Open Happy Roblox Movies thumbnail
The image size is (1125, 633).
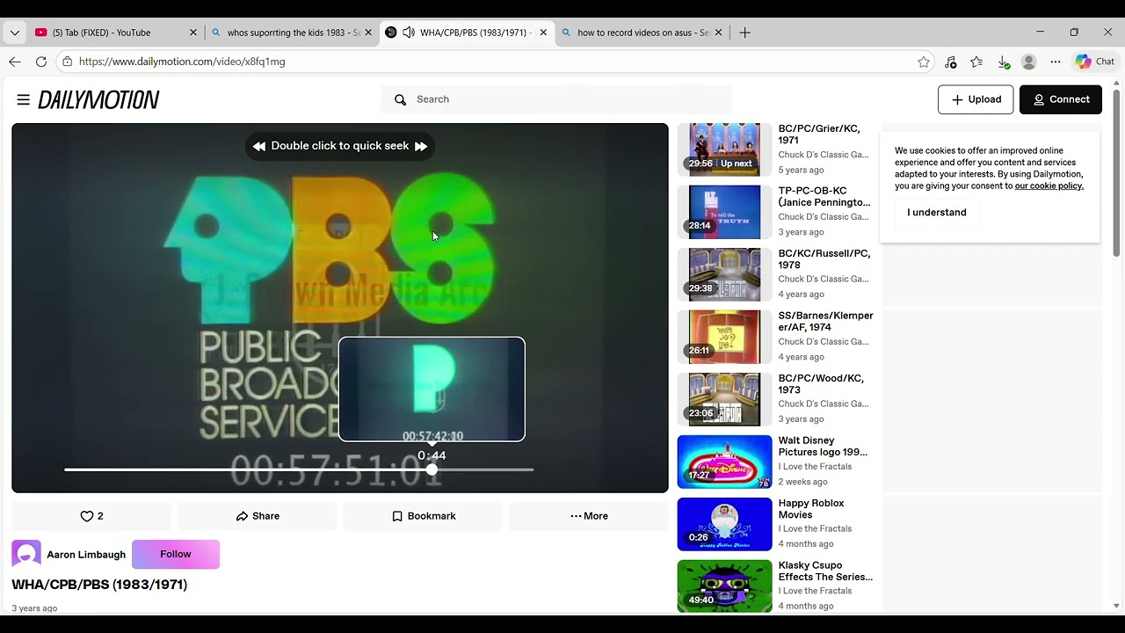724,524
